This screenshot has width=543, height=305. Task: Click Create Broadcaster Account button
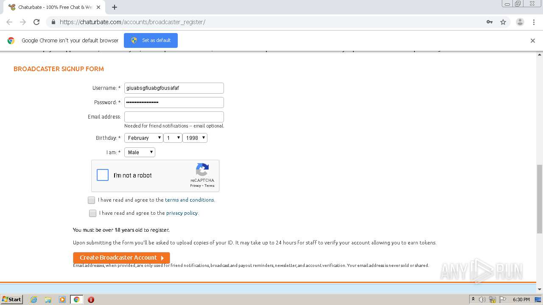pos(121,258)
